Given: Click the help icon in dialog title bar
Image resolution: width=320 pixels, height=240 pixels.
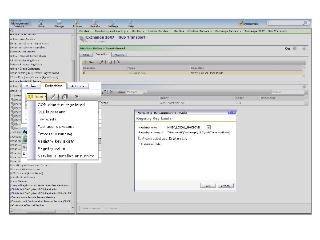Looking at the screenshot, I should point(230,112).
